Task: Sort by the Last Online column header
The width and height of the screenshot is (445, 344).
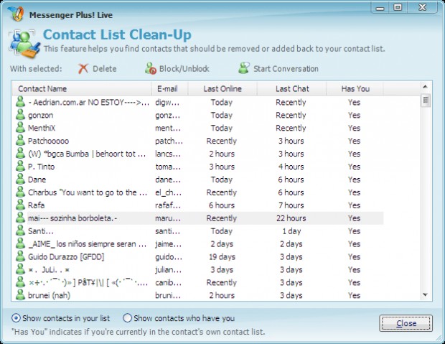Action: (x=222, y=88)
